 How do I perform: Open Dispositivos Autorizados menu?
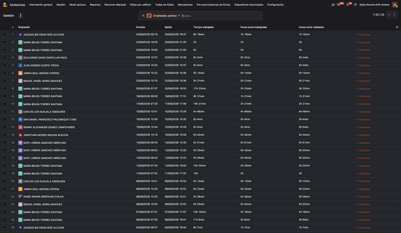[249, 5]
